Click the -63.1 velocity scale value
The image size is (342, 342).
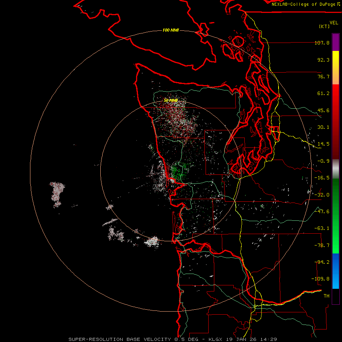322,228
